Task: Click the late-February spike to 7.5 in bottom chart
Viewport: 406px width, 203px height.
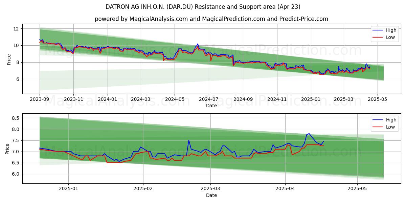Action: point(189,140)
